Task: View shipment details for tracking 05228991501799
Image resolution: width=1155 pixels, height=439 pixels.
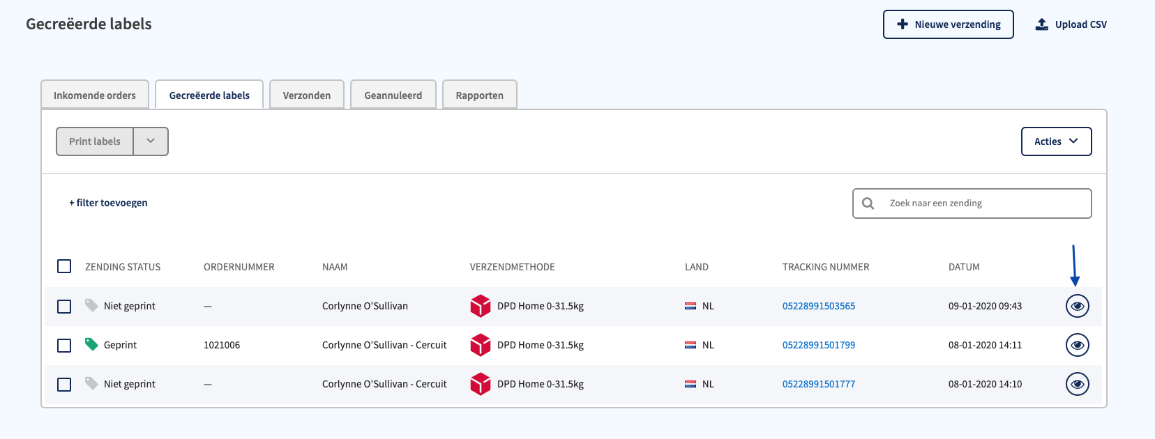Action: 1077,345
